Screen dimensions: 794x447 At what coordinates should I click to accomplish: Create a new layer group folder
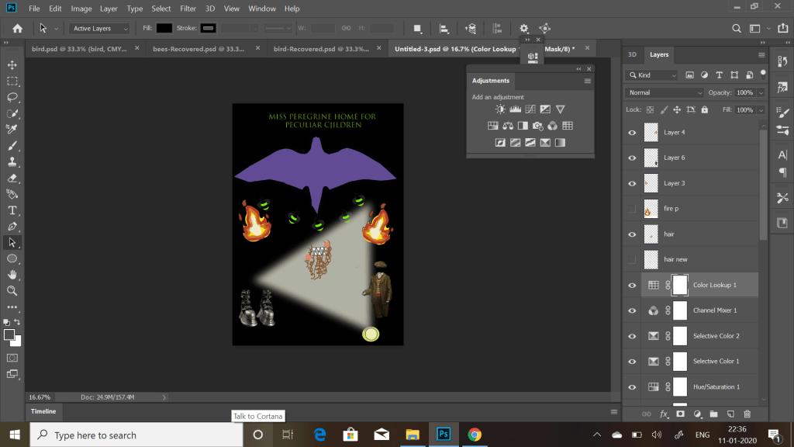point(713,414)
